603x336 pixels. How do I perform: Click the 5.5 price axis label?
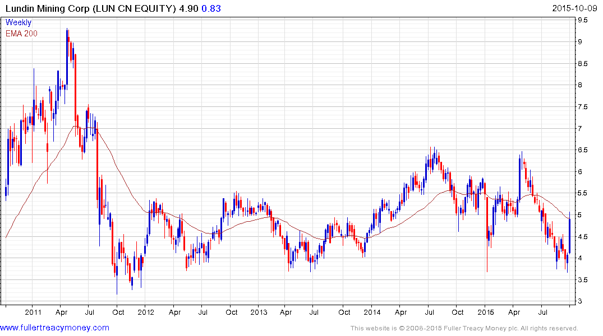[x=583, y=193]
